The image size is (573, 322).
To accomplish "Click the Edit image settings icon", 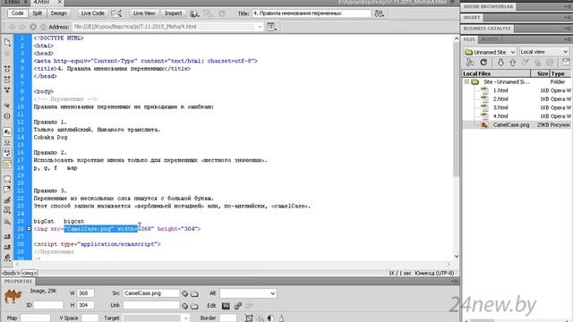I will point(238,306).
